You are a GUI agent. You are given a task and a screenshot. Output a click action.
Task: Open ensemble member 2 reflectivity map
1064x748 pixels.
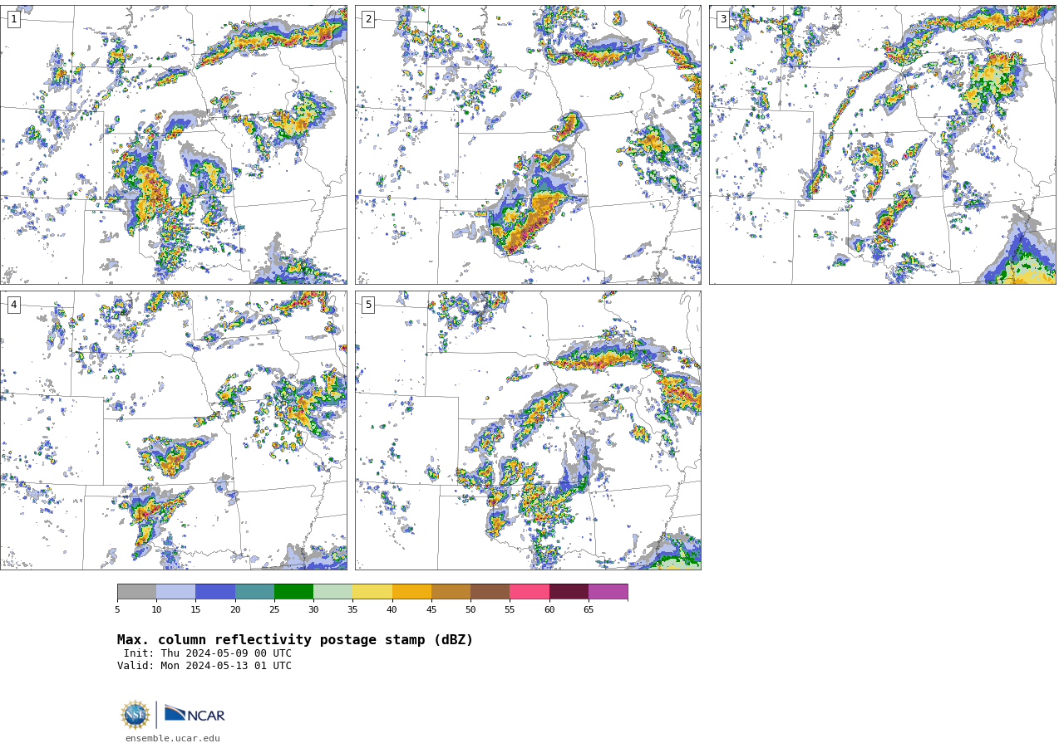528,145
